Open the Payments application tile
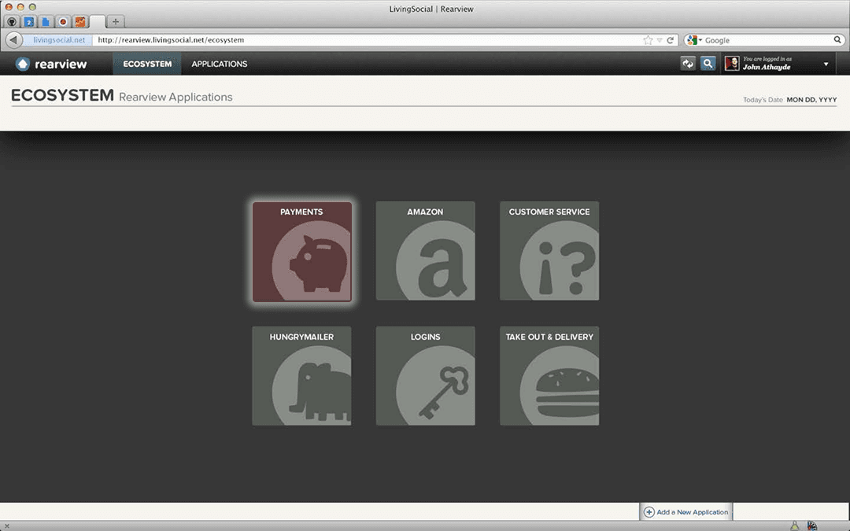Image resolution: width=850 pixels, height=531 pixels. click(x=302, y=252)
